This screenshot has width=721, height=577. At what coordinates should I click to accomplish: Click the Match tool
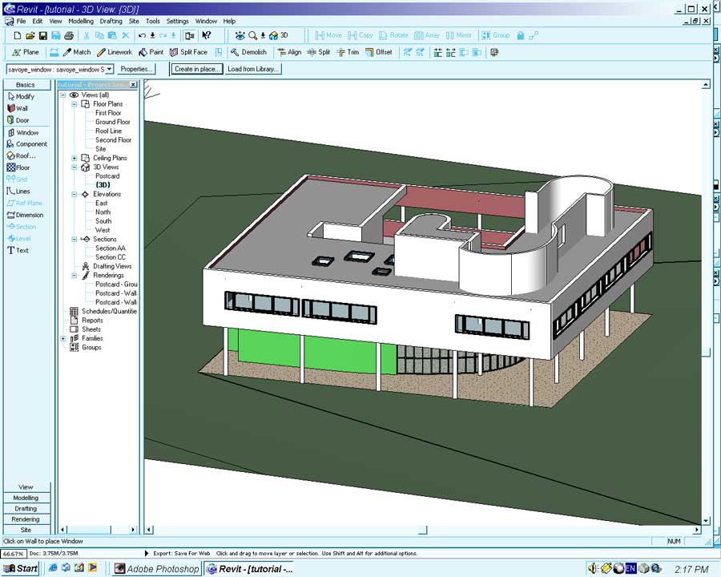77,52
